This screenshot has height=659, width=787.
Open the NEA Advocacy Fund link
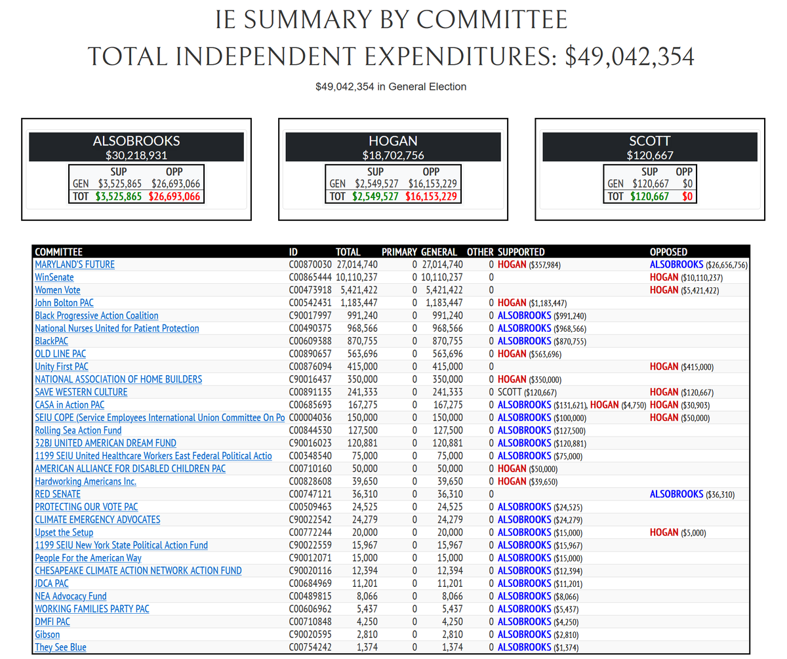tap(71, 597)
